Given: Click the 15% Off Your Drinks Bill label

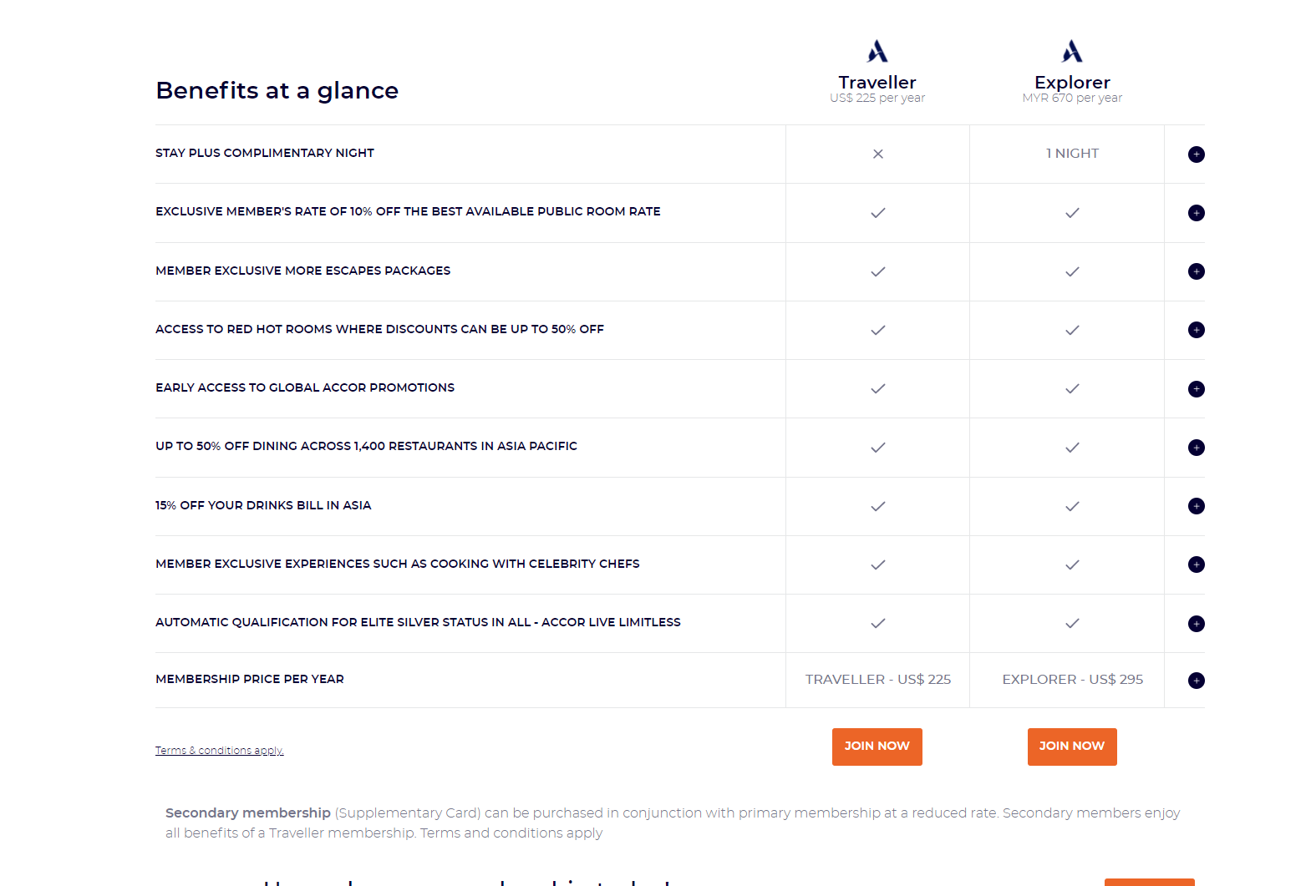Looking at the screenshot, I should 263,505.
